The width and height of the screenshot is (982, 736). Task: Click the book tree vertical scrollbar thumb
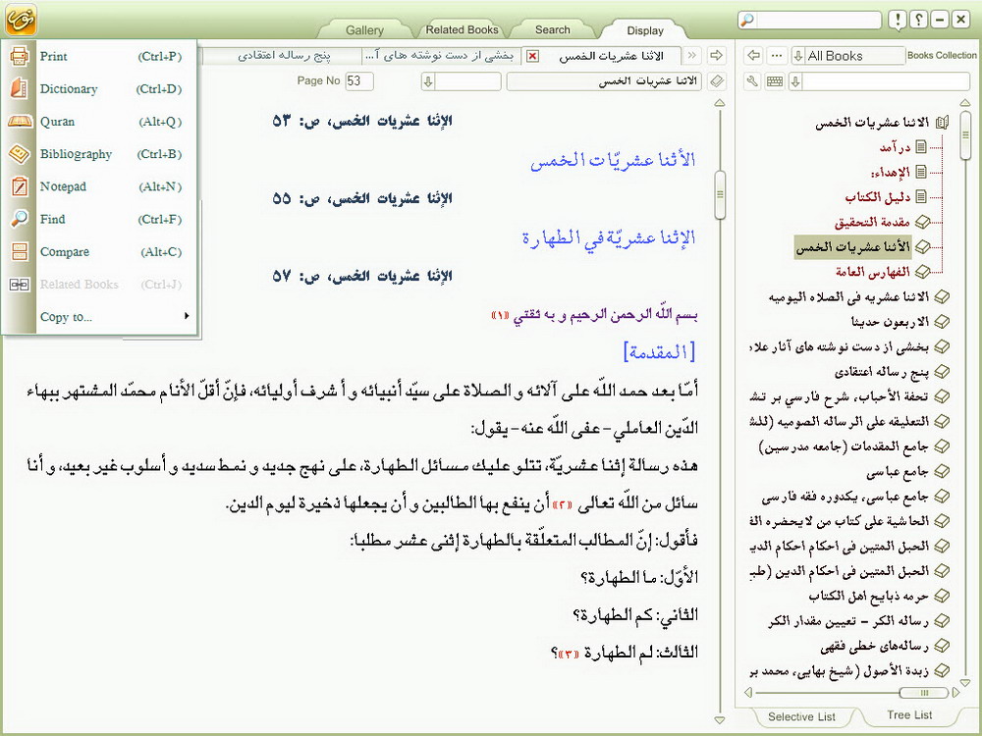tap(965, 135)
